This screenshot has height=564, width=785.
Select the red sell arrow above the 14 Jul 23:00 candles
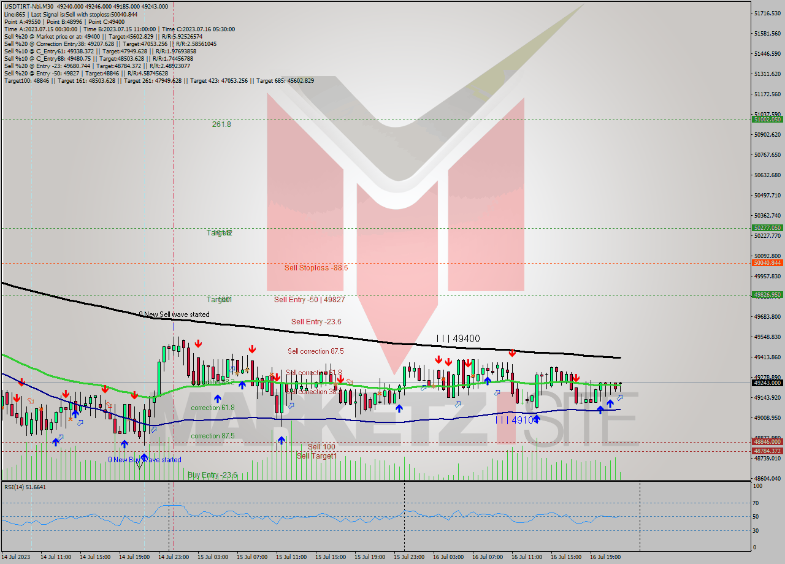click(197, 345)
